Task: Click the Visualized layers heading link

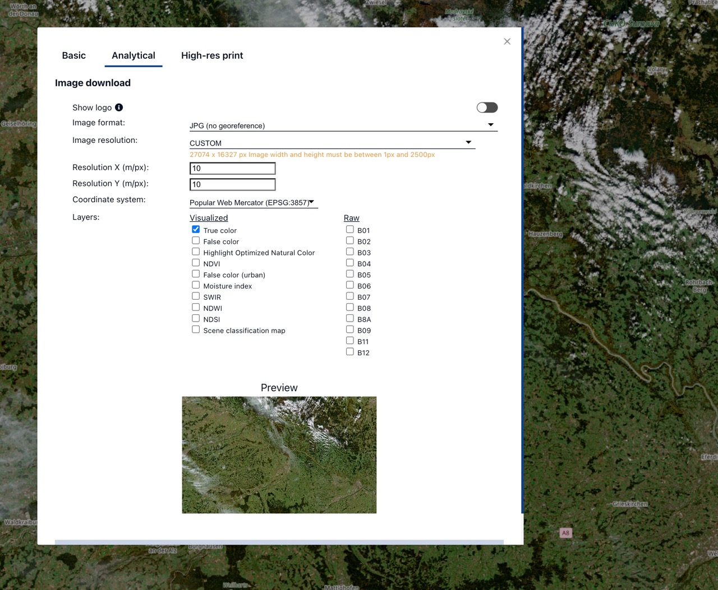Action: click(209, 218)
